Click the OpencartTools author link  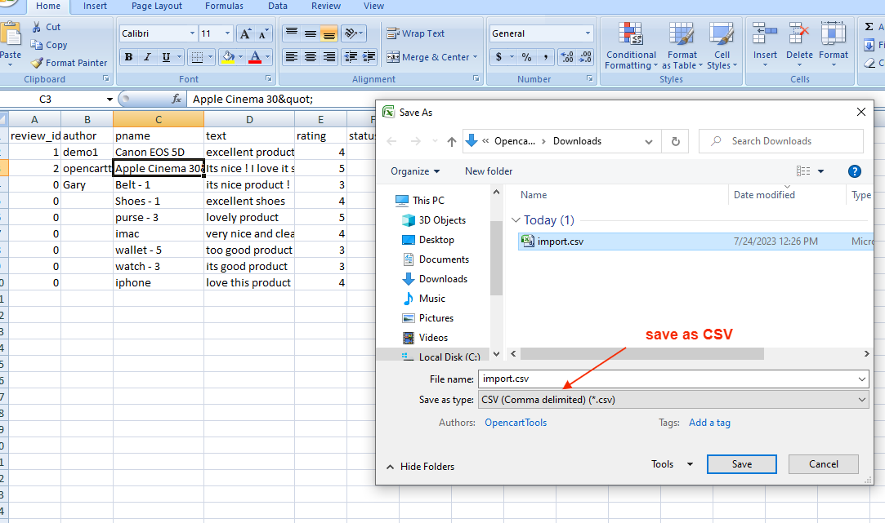coord(516,423)
